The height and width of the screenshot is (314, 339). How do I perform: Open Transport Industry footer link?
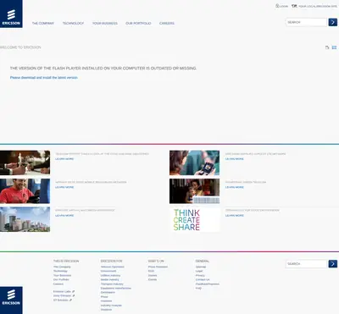coord(112,284)
